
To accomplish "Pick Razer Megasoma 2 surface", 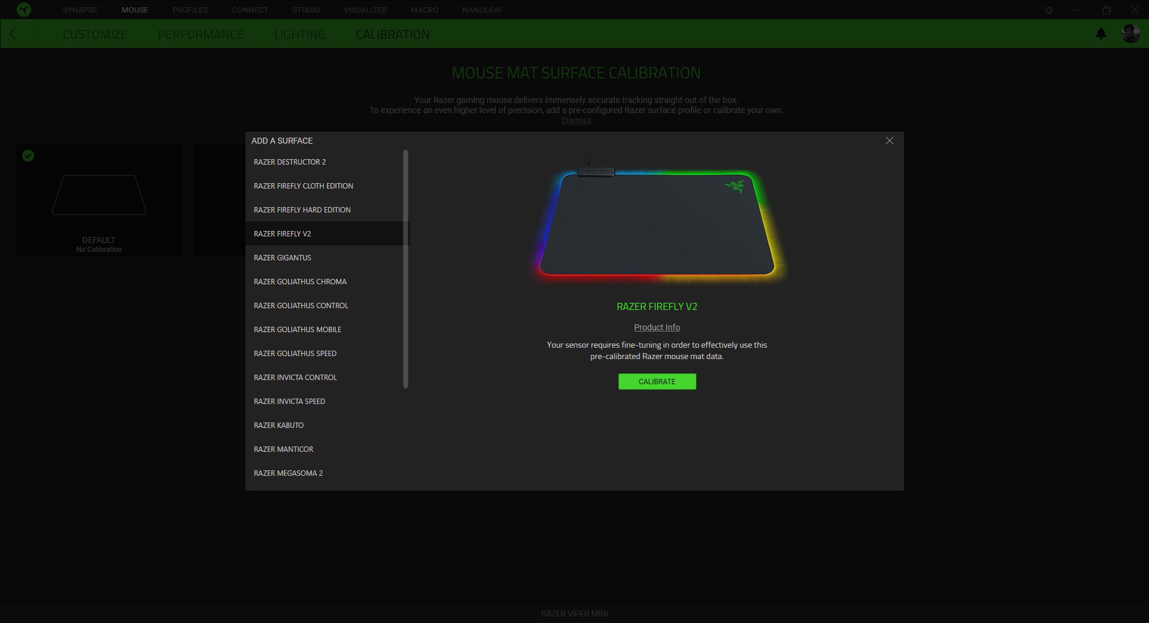I will click(325, 473).
